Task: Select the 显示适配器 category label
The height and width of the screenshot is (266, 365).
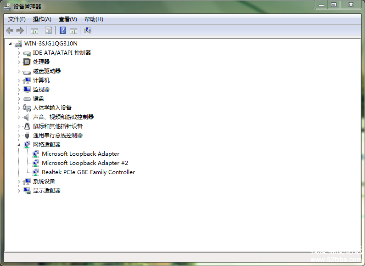Action: tap(47, 191)
